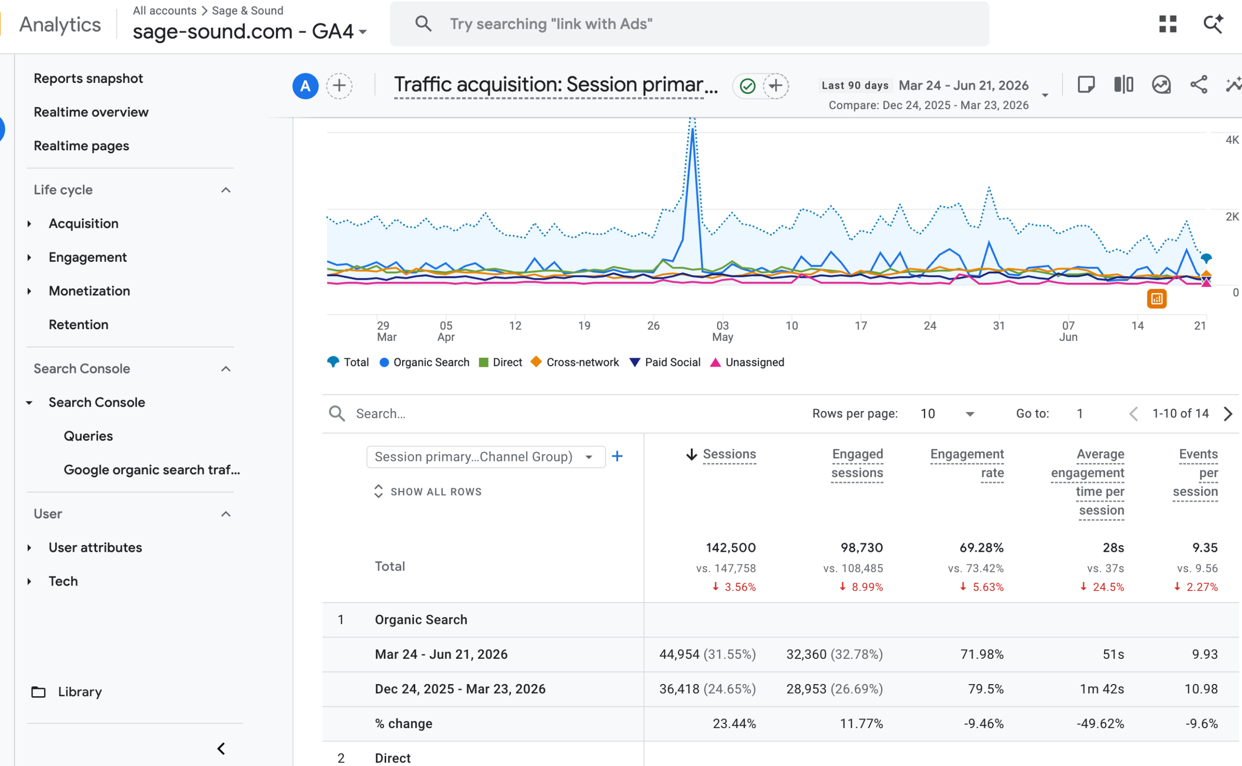The image size is (1242, 766).
Task: Expand the Acquisition menu
Action: [x=30, y=223]
